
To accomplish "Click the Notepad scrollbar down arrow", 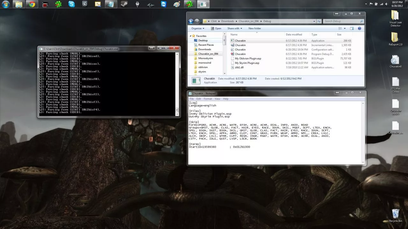I will pos(363,162).
